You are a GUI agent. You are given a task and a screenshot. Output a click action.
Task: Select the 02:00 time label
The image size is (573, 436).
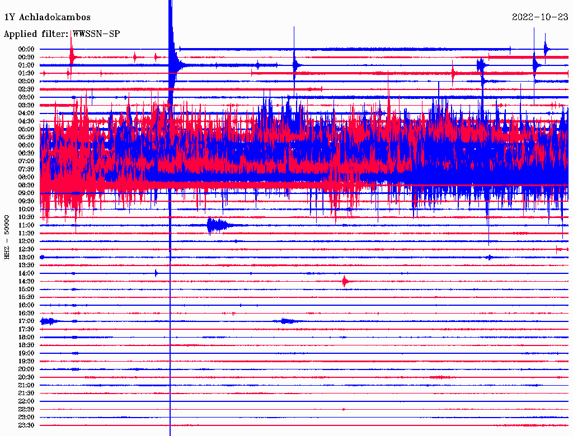tap(26, 82)
